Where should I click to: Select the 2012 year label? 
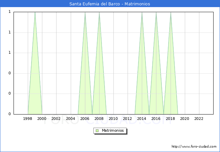click(128, 119)
